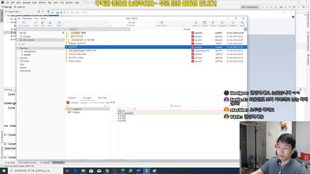Click the Orientation toolbar icon

222,24
